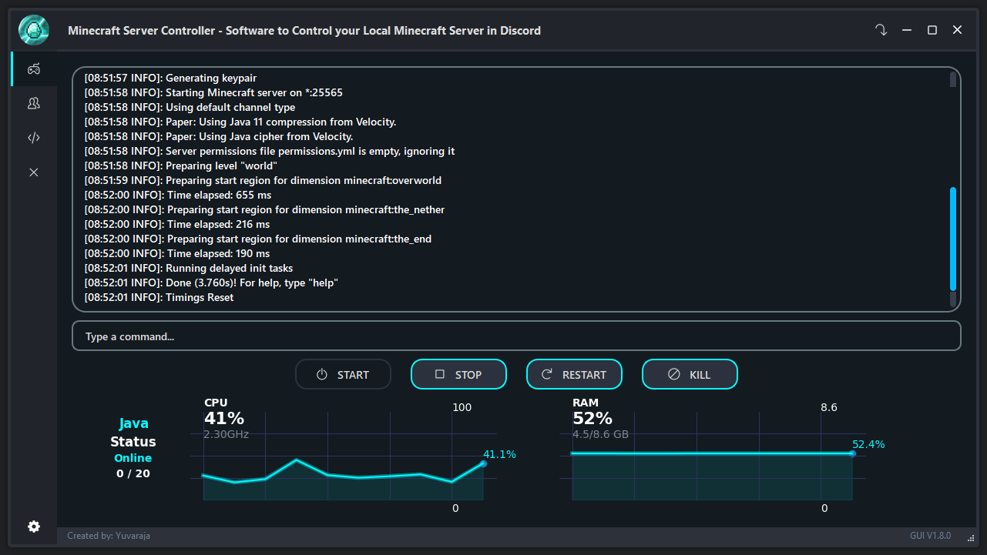987x555 pixels.
Task: Click the X icon in the sidebar
Action: (x=34, y=172)
